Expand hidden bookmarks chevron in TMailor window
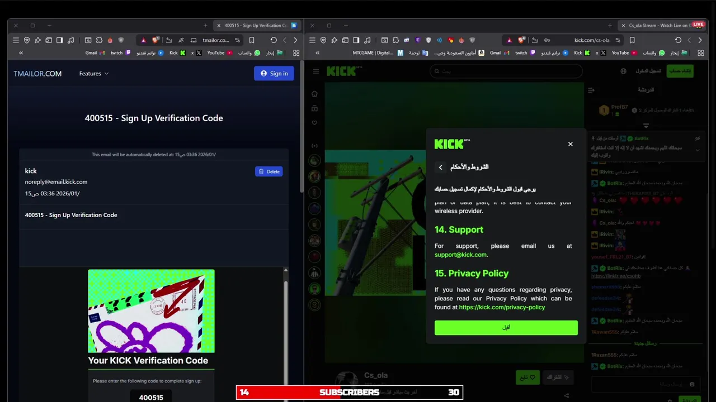This screenshot has height=402, width=716. point(21,53)
